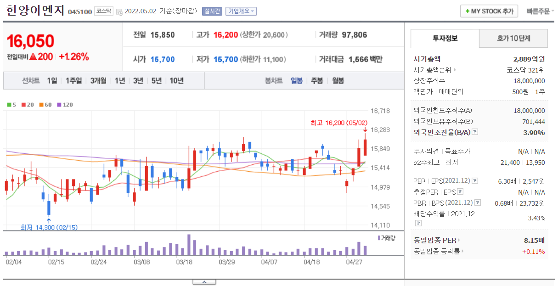Click the purple 거래량 volume legend marker
This screenshot has height=286, width=558.
[379, 238]
